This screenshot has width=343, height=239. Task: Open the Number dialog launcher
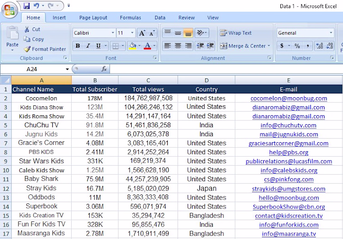332,58
